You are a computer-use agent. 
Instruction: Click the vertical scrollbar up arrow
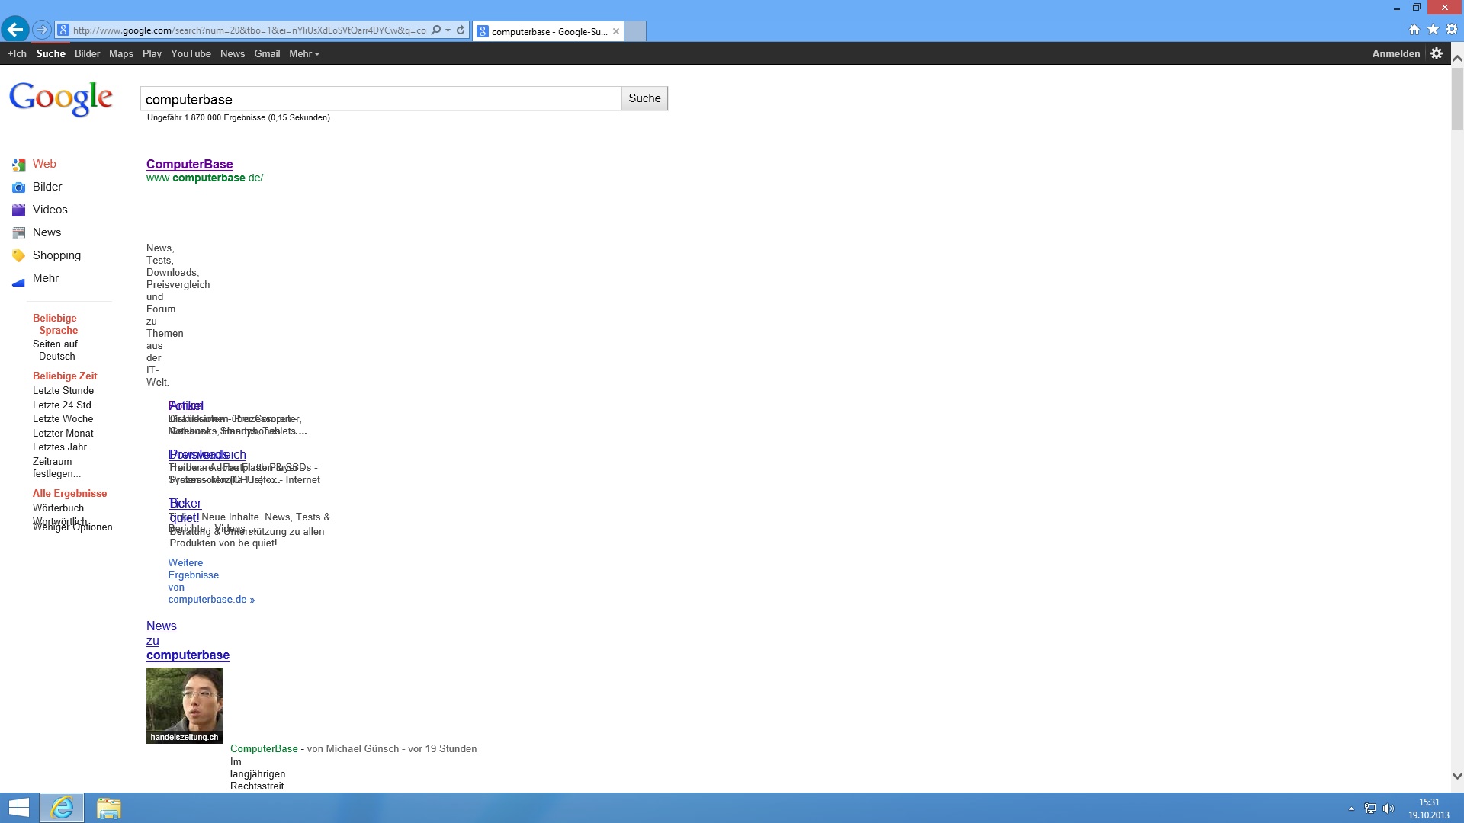(1457, 58)
